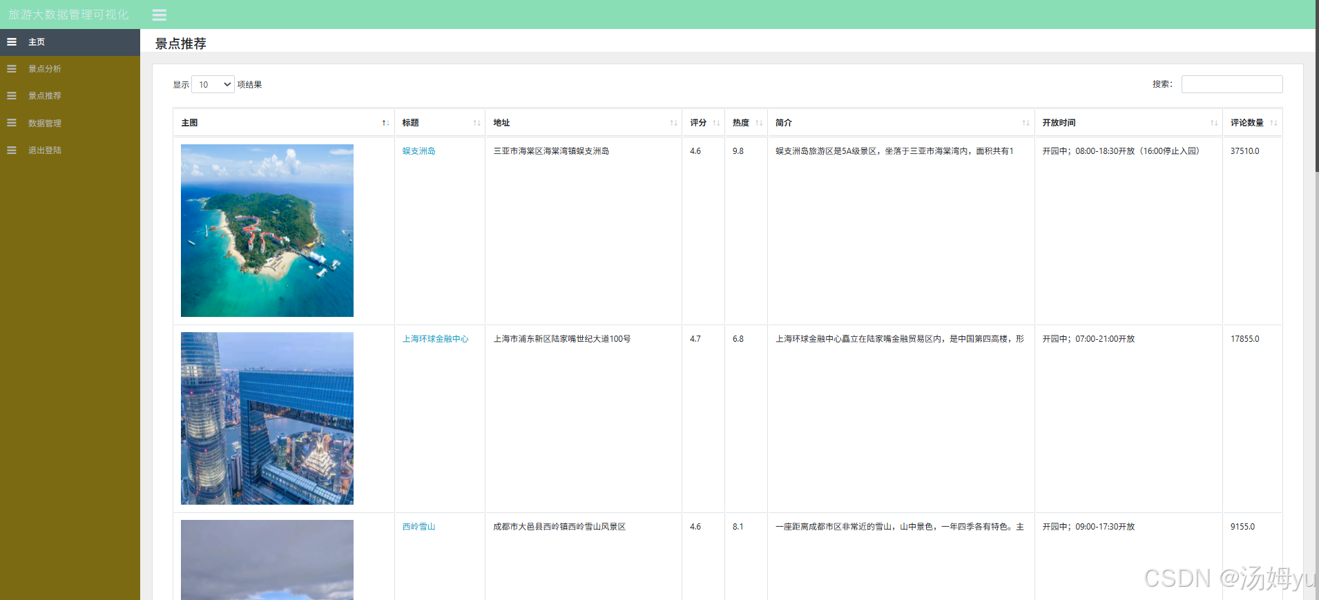Click the 蜈支洲岛旅游区是5A级景区 description
The image size is (1319, 600).
click(894, 151)
